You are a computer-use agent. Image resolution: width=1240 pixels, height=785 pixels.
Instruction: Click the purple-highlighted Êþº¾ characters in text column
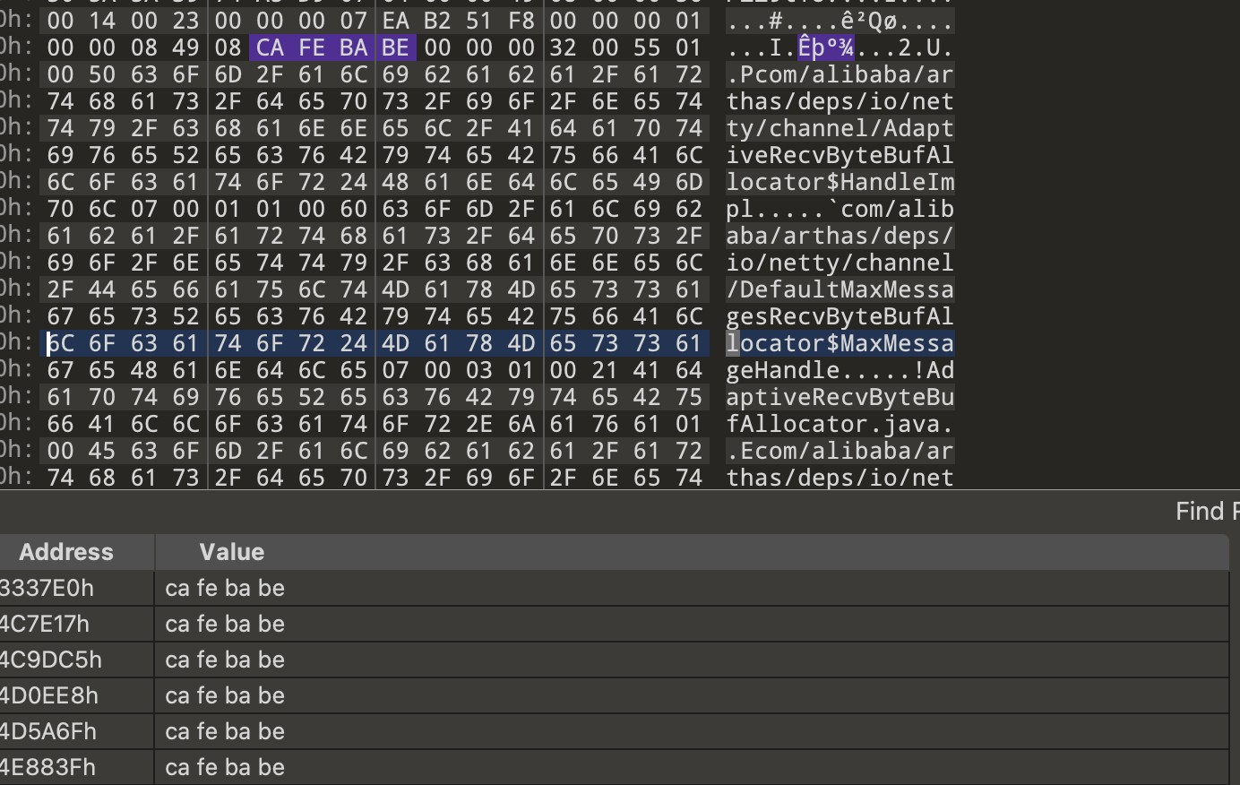click(825, 47)
